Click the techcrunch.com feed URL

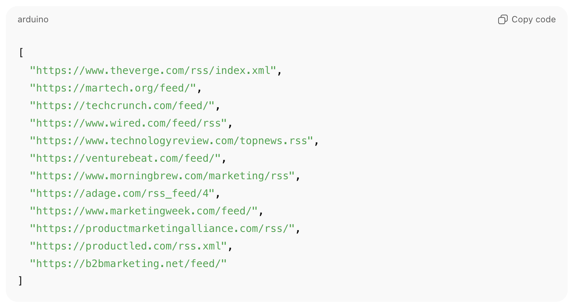click(122, 105)
